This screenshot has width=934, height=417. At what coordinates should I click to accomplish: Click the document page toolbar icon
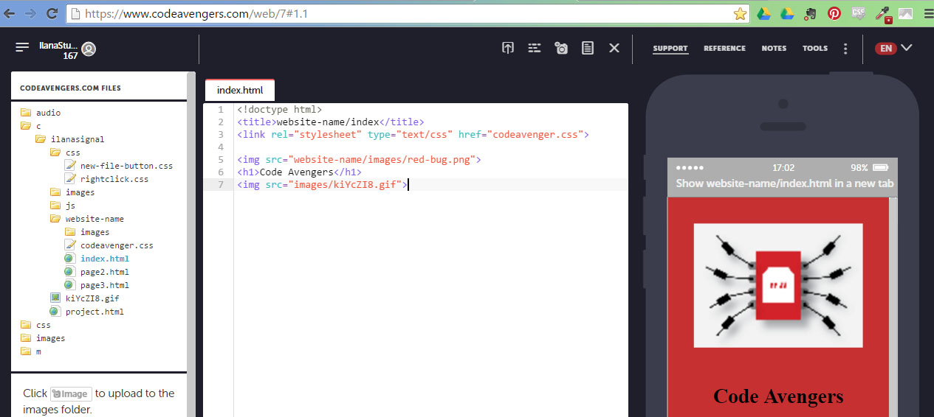[587, 48]
